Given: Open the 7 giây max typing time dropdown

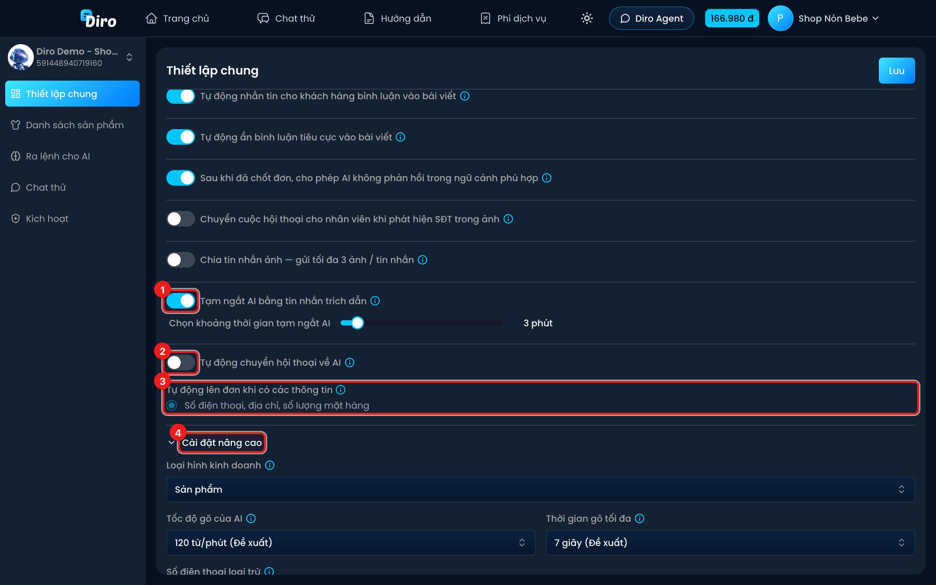Looking at the screenshot, I should pyautogui.click(x=730, y=542).
